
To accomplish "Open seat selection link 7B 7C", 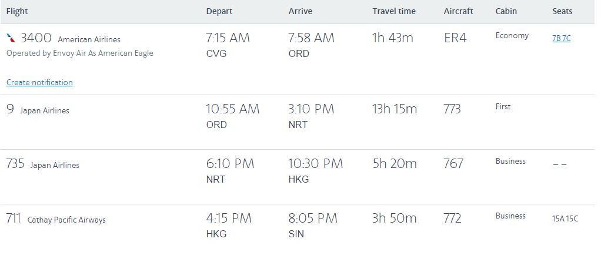I will 561,39.
